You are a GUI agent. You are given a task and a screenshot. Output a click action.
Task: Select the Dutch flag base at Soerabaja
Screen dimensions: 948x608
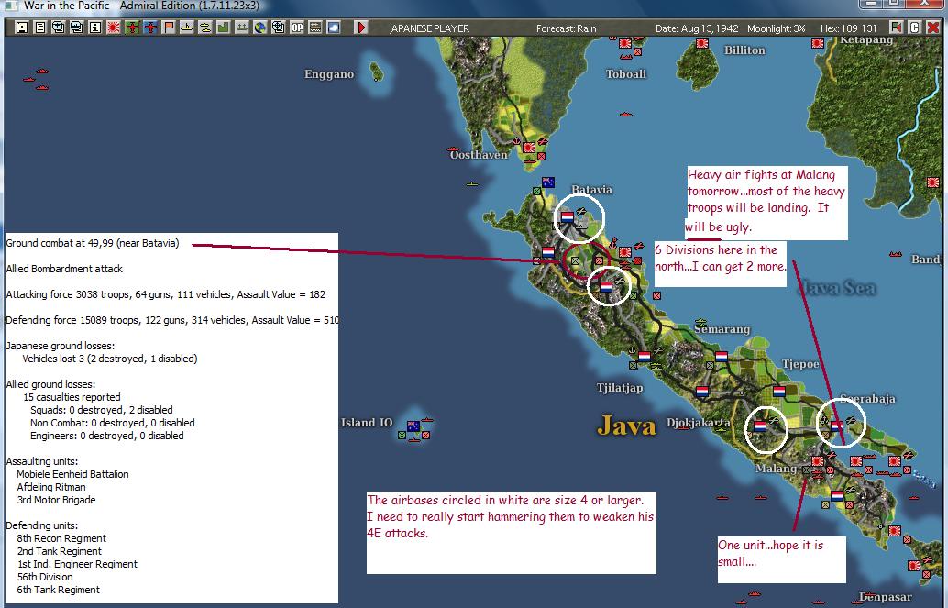tap(837, 426)
